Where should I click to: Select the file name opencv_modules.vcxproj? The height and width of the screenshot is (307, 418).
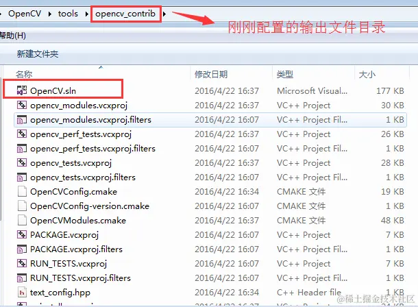pos(79,106)
